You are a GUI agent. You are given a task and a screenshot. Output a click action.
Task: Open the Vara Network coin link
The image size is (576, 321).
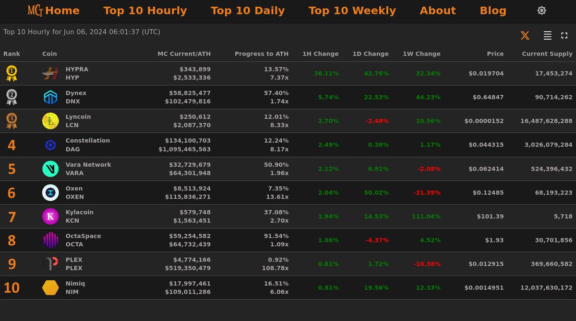coord(88,164)
